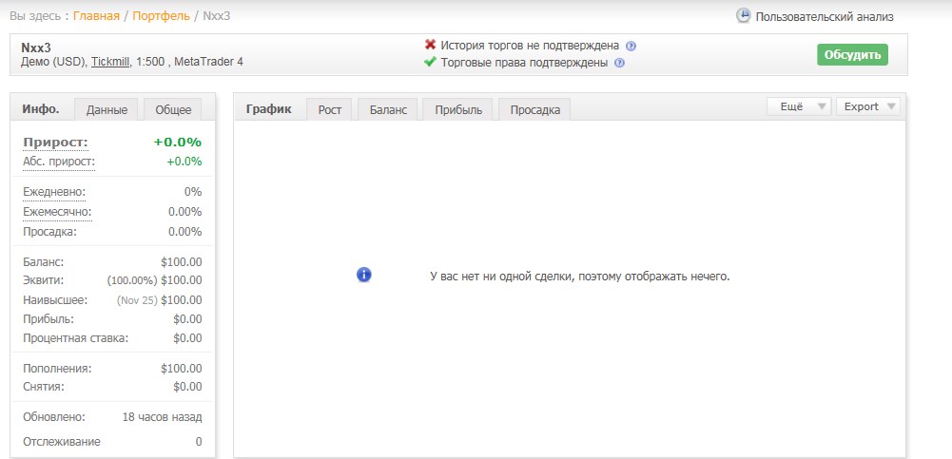
Task: Click История торгов не подтверждена text
Action: click(x=530, y=46)
